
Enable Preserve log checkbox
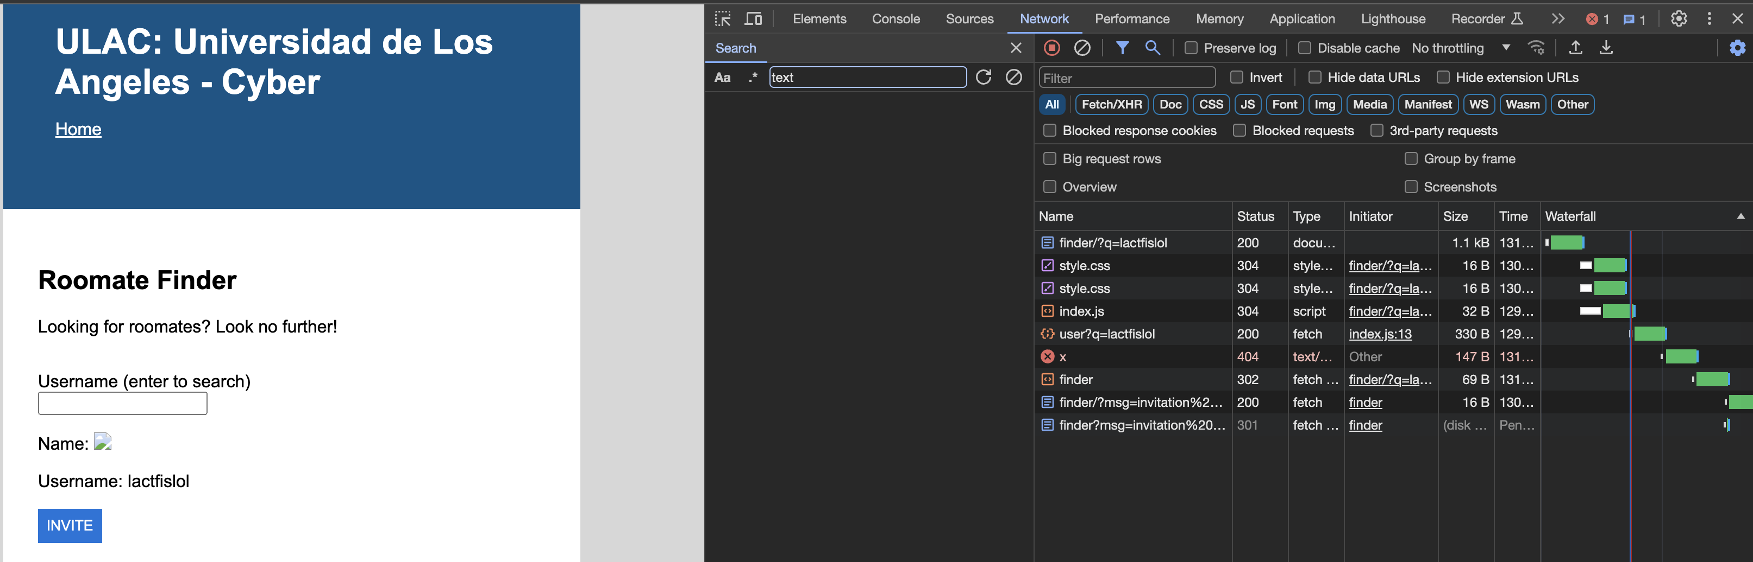click(1191, 48)
